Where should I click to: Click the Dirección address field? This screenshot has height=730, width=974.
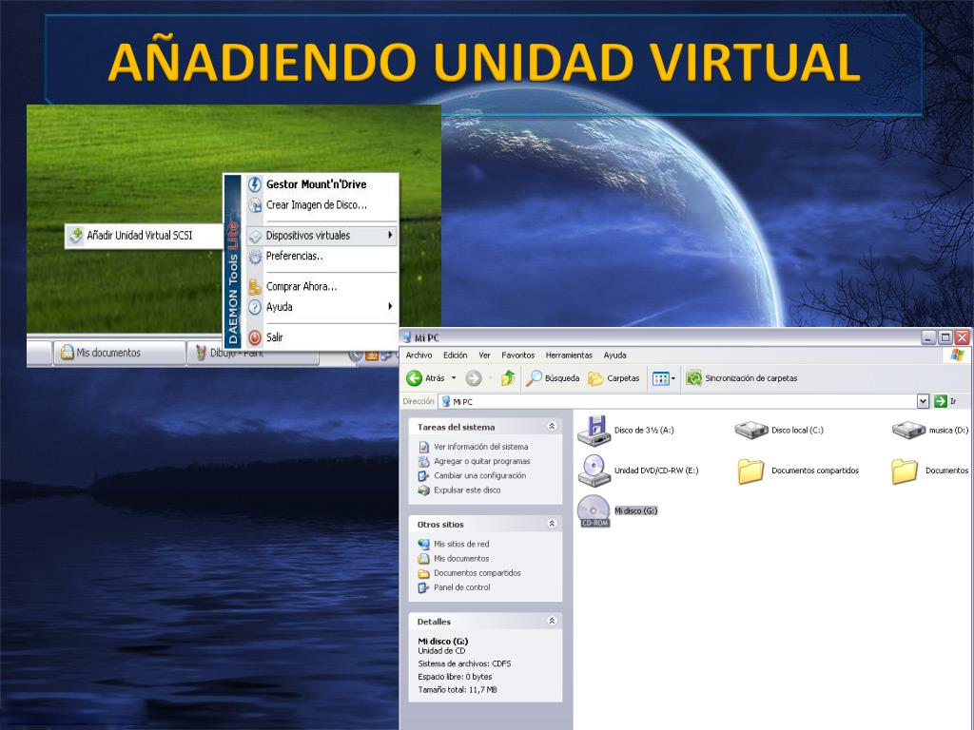[x=677, y=402]
